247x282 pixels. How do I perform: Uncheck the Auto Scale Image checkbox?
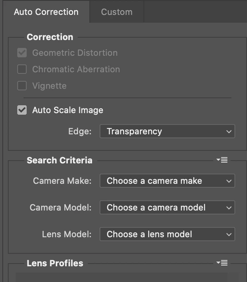coord(22,110)
